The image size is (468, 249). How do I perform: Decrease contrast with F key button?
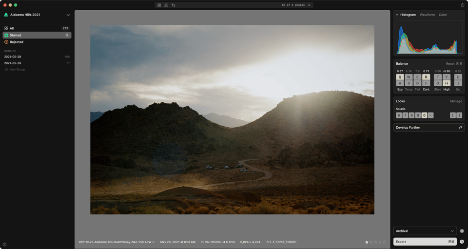coord(426,83)
